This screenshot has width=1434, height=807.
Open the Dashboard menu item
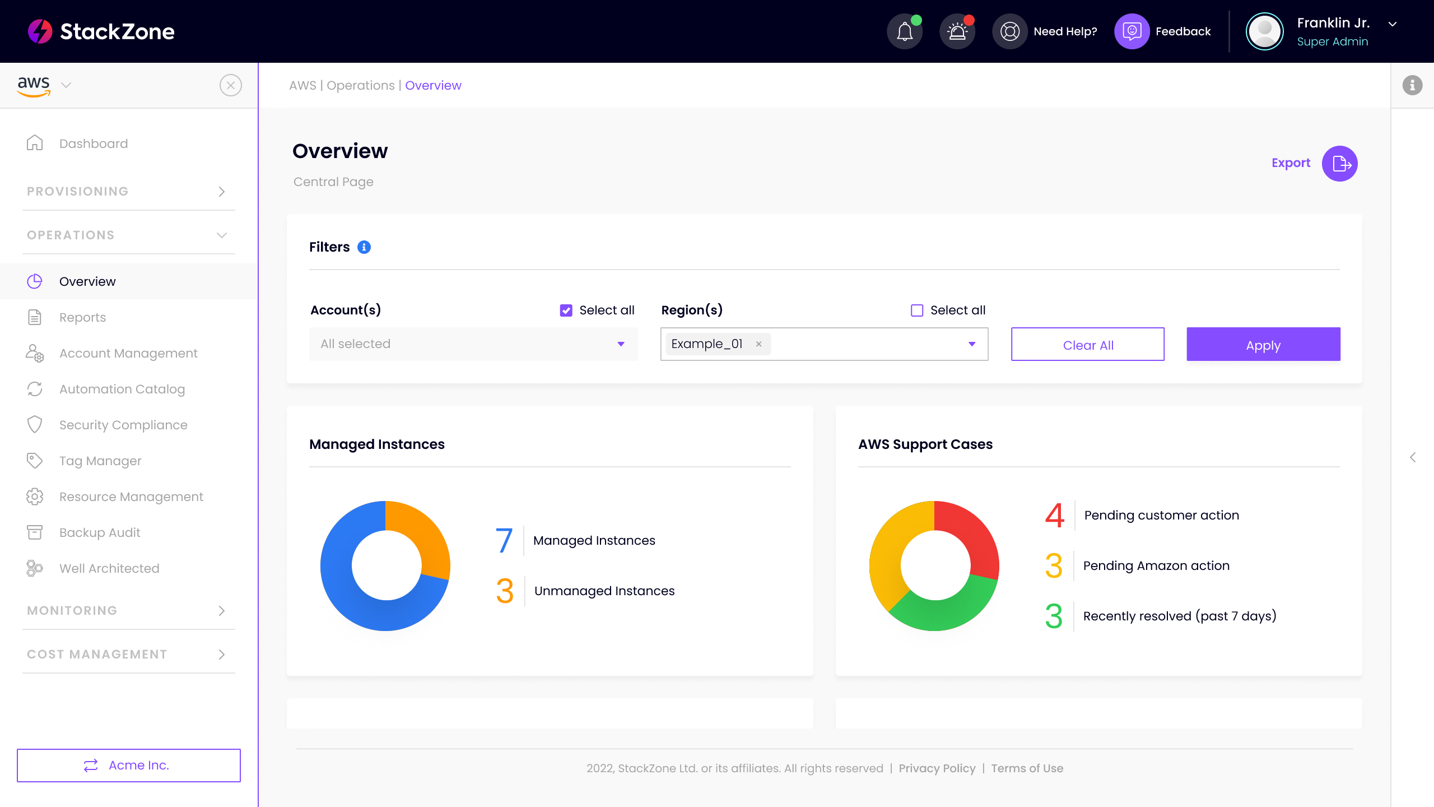click(x=129, y=143)
